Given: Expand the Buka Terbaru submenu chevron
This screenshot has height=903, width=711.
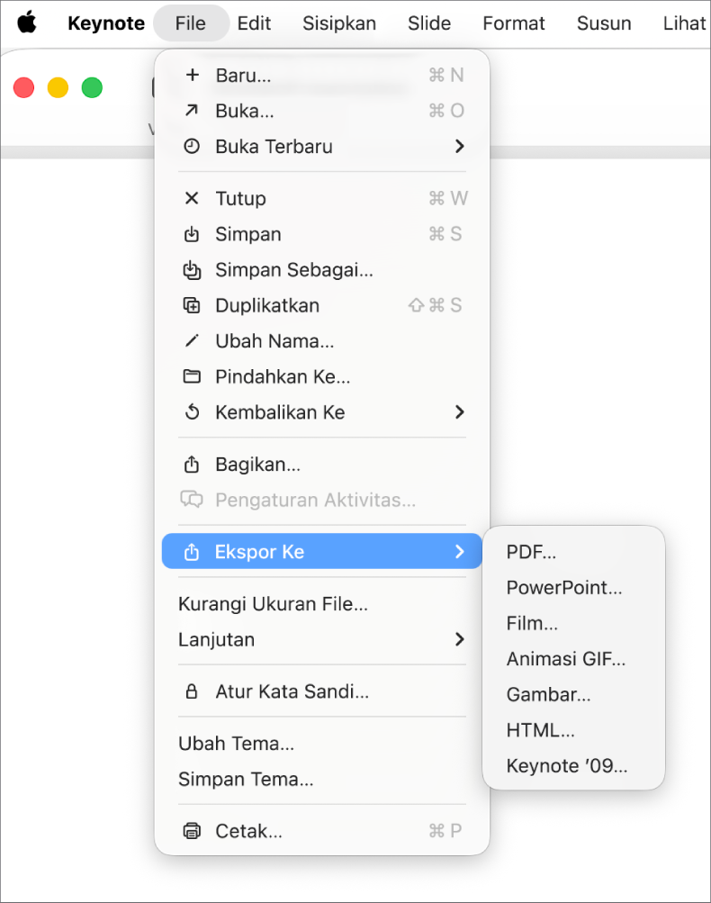Looking at the screenshot, I should [459, 146].
